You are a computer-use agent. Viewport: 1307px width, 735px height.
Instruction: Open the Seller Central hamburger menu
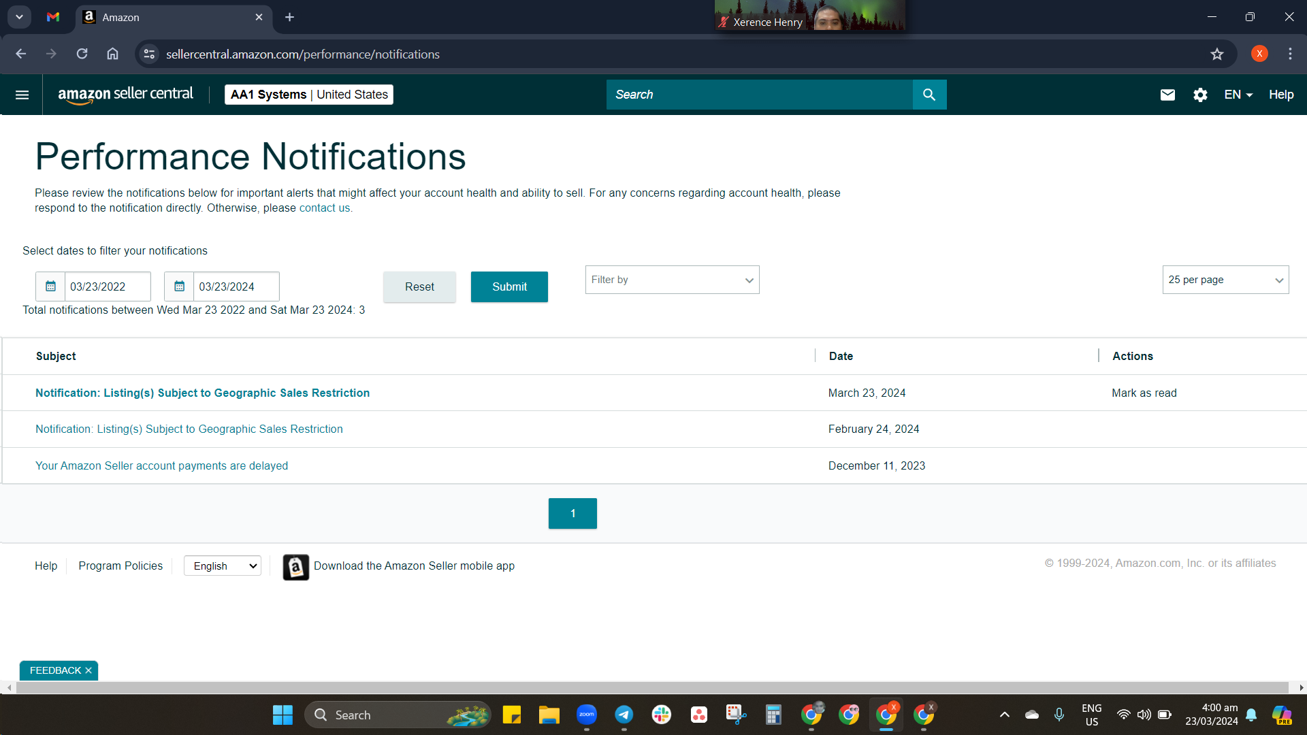point(22,95)
